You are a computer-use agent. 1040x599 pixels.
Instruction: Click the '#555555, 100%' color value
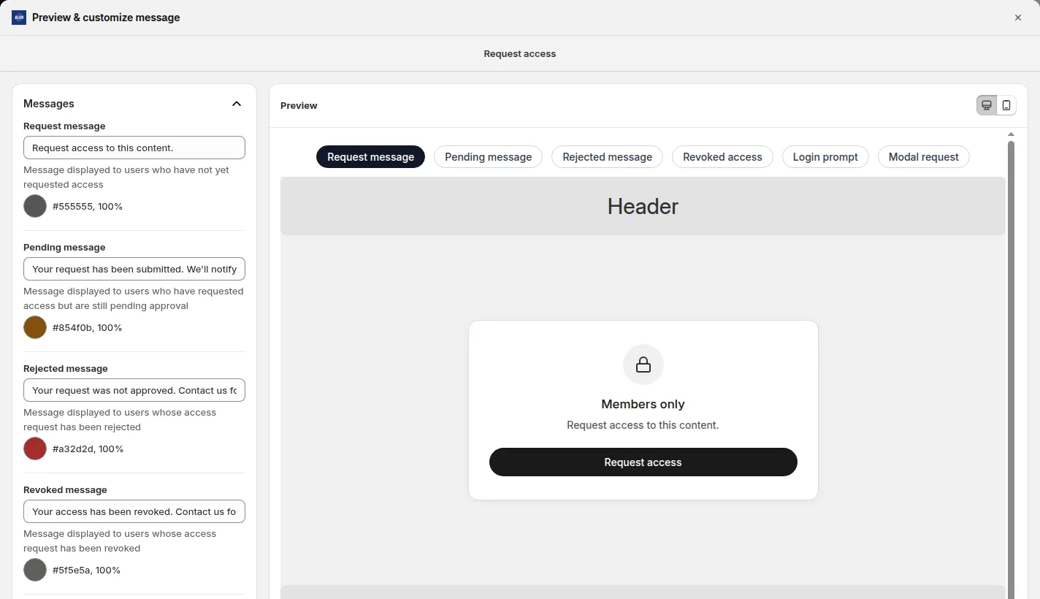(x=88, y=207)
